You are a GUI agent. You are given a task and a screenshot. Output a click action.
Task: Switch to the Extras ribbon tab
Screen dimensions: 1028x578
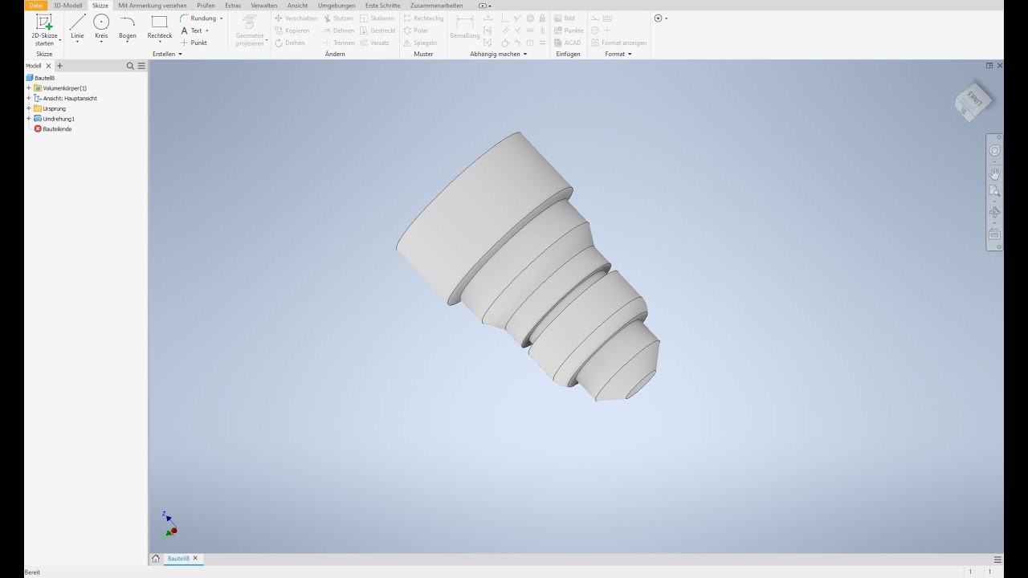click(x=233, y=5)
